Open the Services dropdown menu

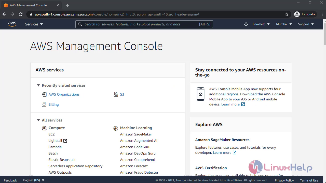34,24
